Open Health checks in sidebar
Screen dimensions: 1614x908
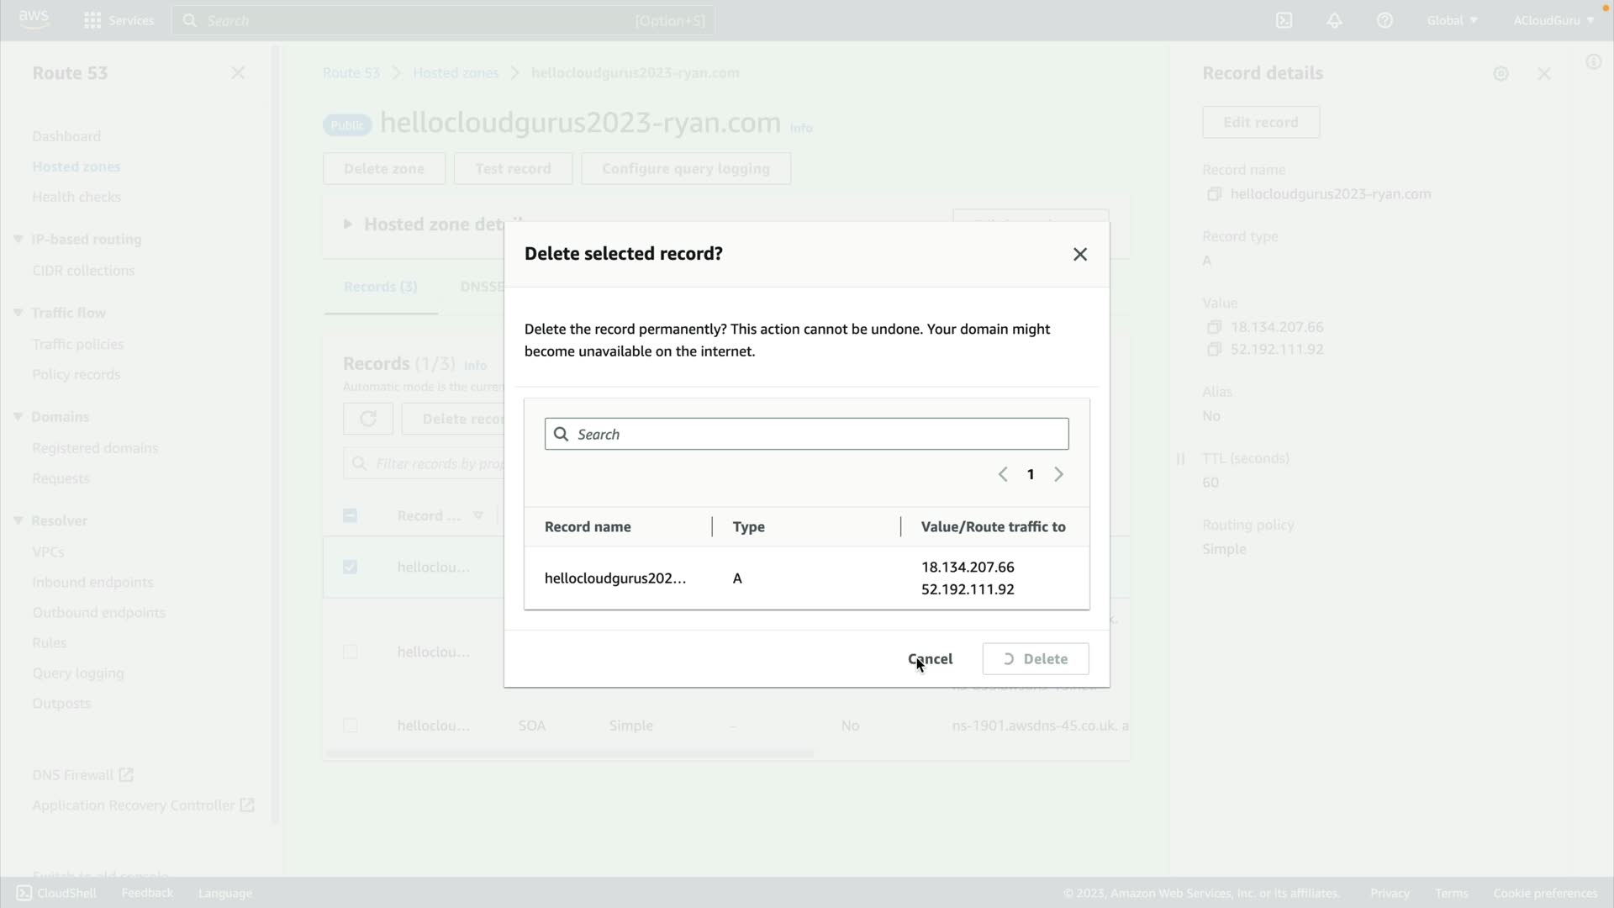[76, 197]
